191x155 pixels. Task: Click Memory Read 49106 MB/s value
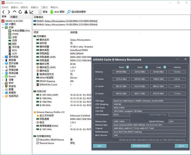[x=121, y=72]
